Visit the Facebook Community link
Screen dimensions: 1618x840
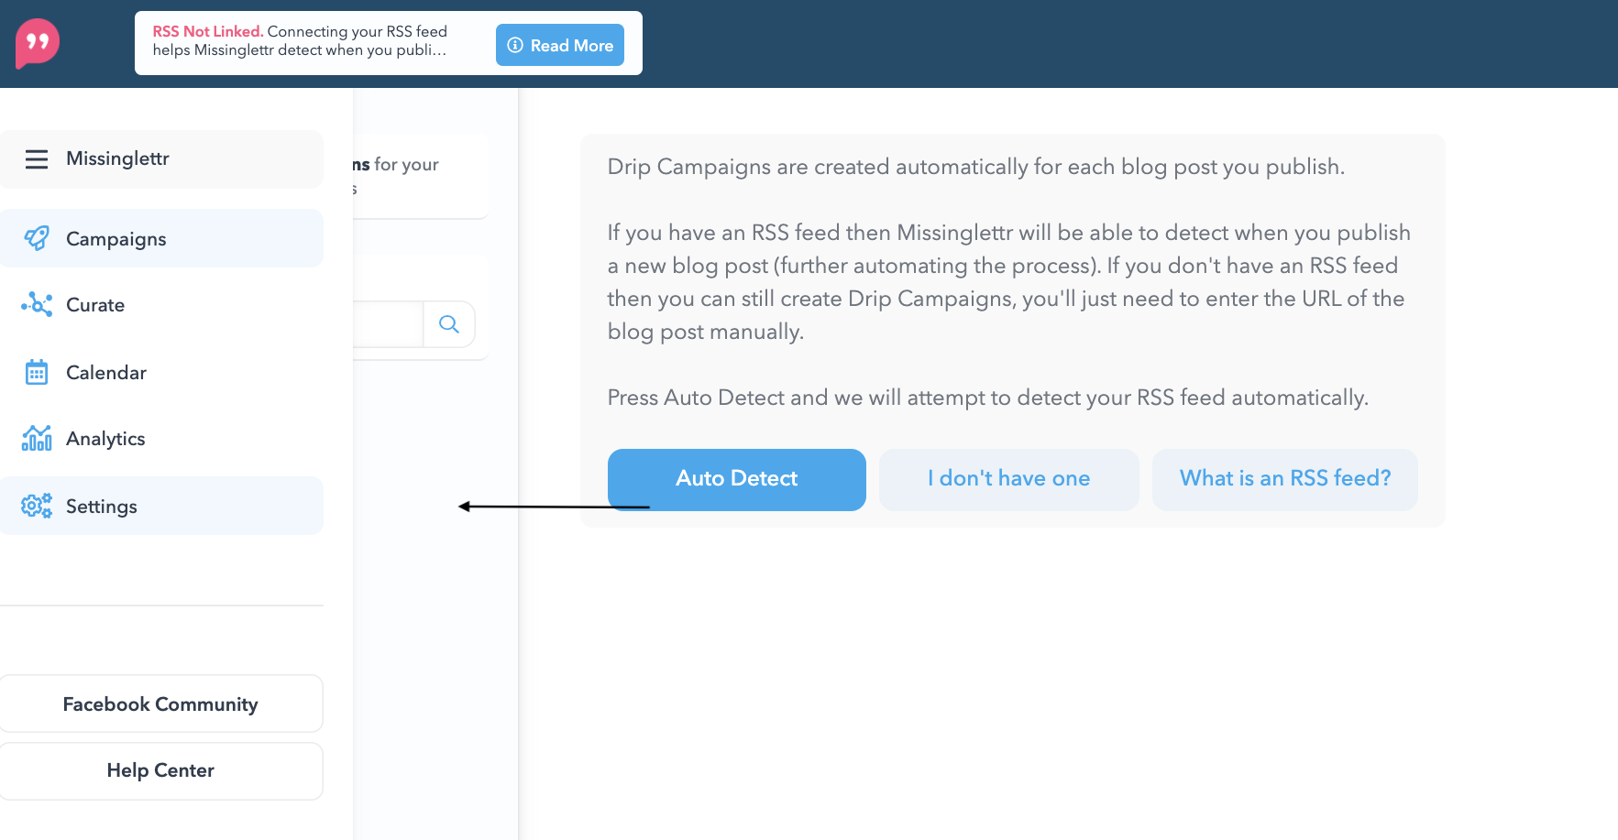click(160, 704)
